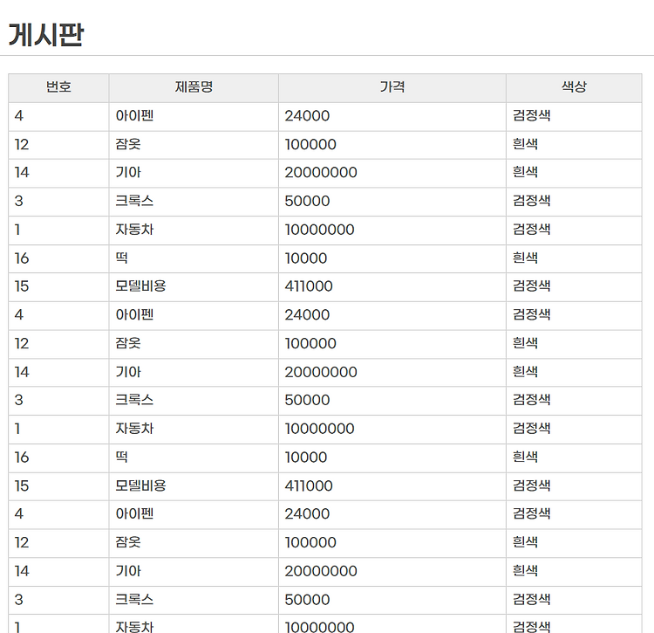Click 411000 in the second 모델비용 row
Screen dimensions: 654x633
coord(309,486)
